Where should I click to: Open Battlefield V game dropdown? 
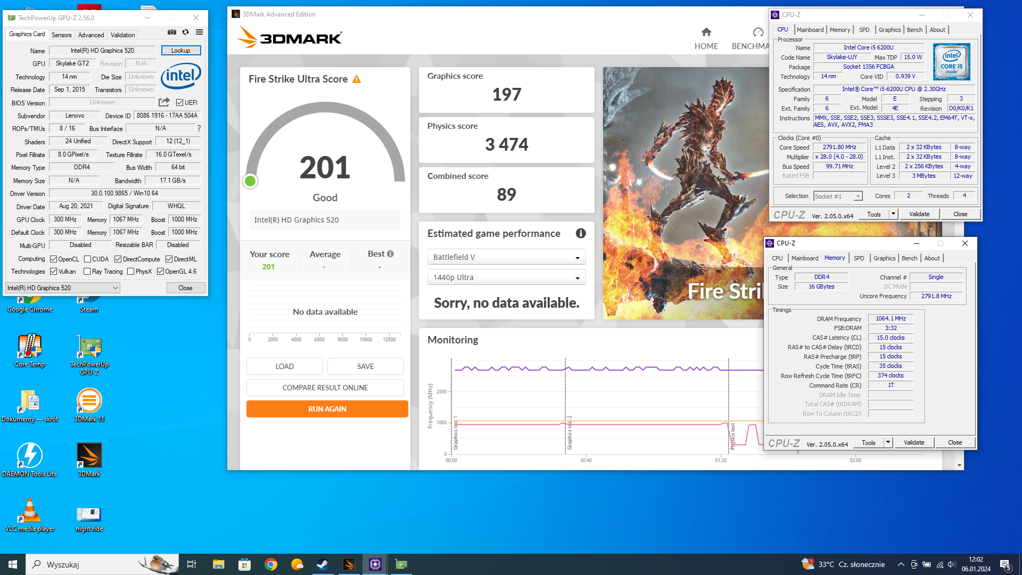point(506,257)
